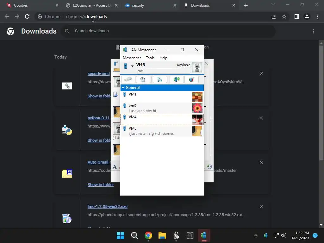The width and height of the screenshot is (324, 243).
Task: Open File Explorer from the taskbar
Action: tap(162, 235)
